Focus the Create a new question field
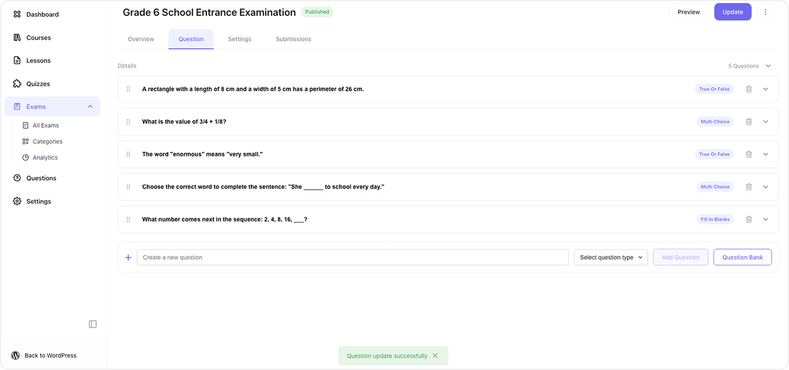This screenshot has height=370, width=789. pos(353,257)
